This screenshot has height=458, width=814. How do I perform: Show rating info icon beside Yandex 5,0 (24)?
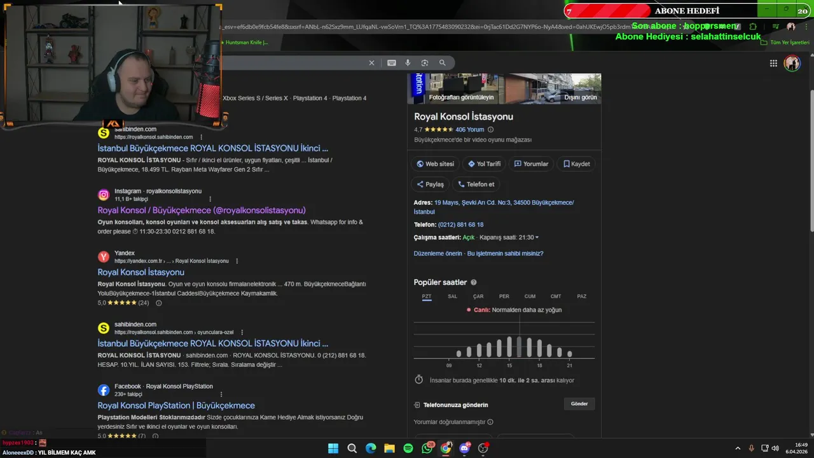(x=159, y=303)
